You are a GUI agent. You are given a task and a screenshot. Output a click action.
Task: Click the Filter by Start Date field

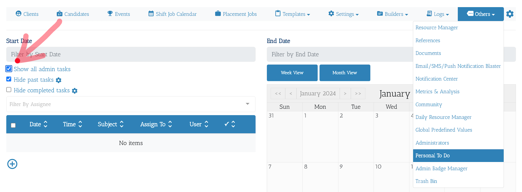pyautogui.click(x=131, y=54)
